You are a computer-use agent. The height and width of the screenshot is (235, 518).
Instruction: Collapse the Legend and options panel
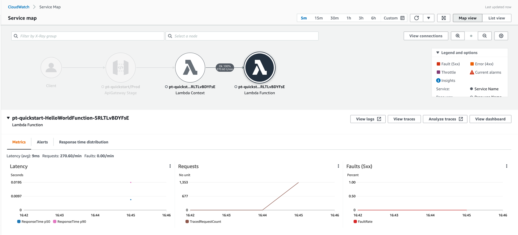coord(438,53)
